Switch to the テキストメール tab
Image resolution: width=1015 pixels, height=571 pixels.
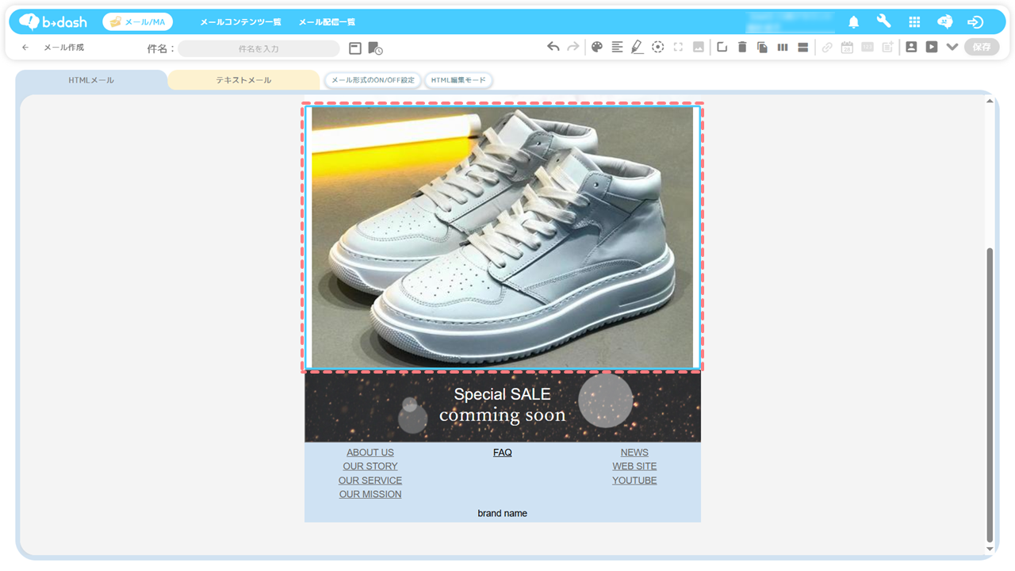244,80
